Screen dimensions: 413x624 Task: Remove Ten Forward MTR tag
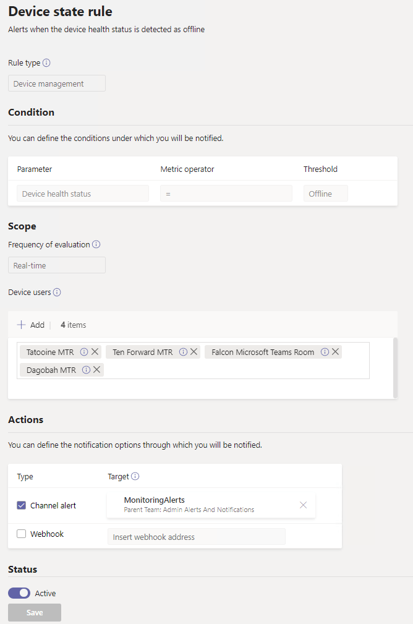coord(194,352)
